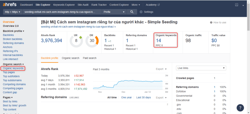This screenshot has width=250, height=114.
Task: Open Broken backlinks in sidebar
Action: coord(12,39)
